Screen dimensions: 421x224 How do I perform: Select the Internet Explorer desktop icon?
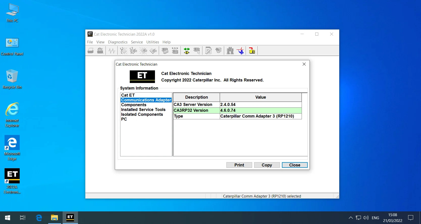click(12, 115)
